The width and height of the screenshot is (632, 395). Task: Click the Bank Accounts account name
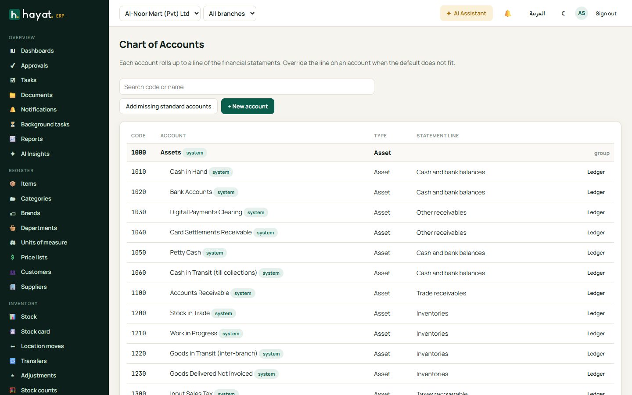click(191, 192)
